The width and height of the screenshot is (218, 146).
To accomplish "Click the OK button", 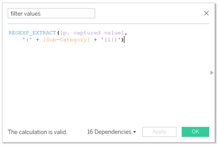I will click(195, 132).
